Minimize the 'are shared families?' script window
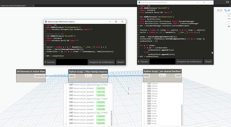This screenshot has width=231, height=127. pos(198,2)
